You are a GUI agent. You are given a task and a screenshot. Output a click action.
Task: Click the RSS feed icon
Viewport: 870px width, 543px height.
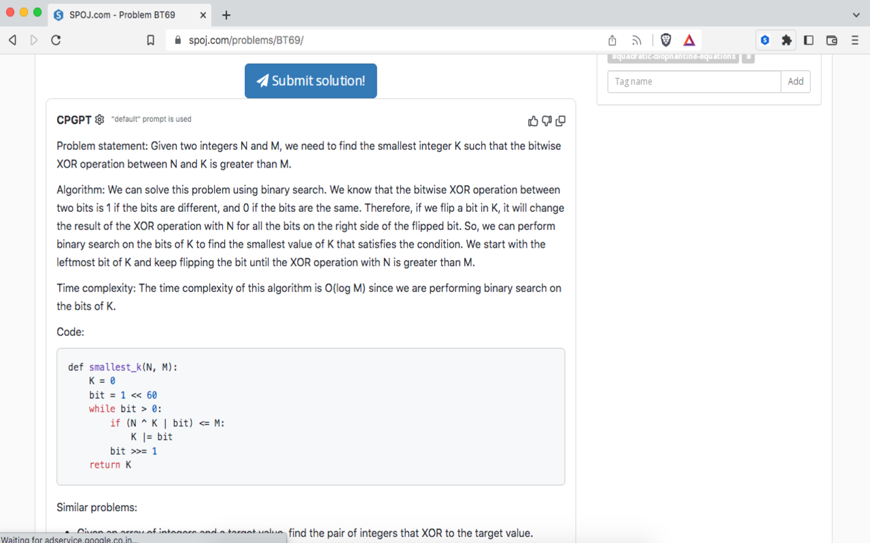pyautogui.click(x=636, y=40)
